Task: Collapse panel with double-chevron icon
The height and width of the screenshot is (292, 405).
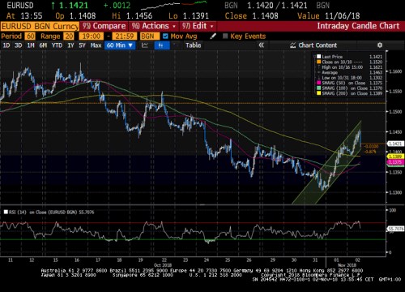Action: 261,45
